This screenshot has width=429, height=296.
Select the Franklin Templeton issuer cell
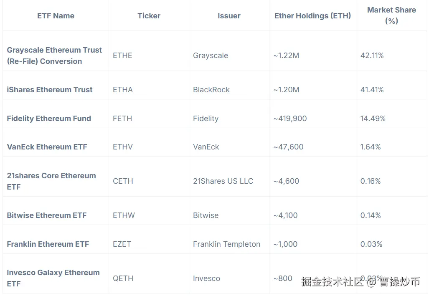[x=226, y=244]
